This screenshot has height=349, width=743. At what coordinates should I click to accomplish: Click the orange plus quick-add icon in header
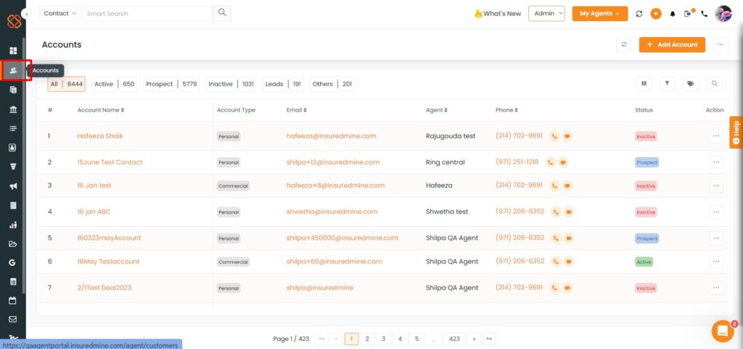tap(656, 14)
